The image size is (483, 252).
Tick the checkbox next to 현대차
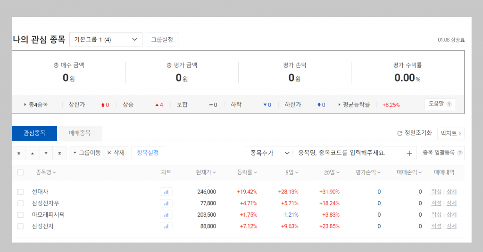click(20, 192)
